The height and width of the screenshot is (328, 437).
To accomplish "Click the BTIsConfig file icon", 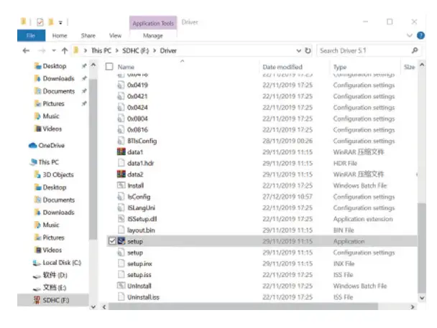I will [x=121, y=141].
